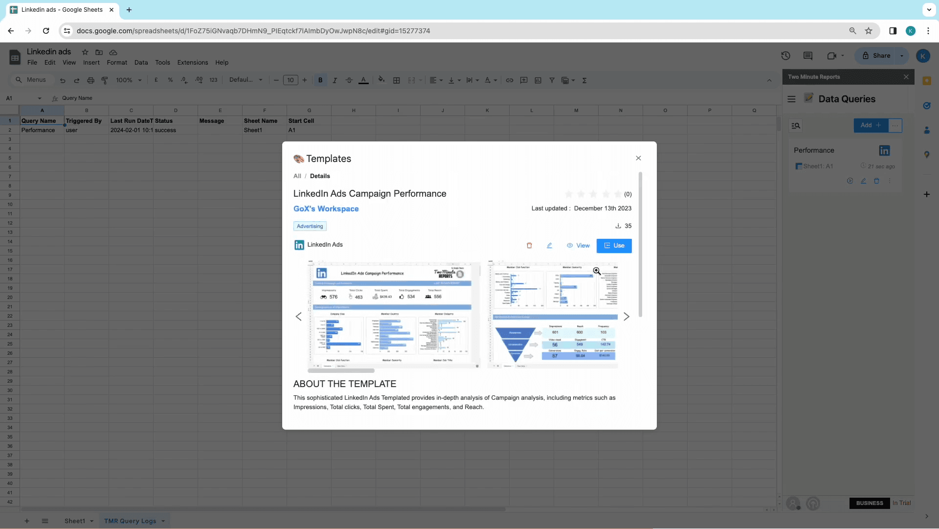Open the borders tool
939x529 pixels.
[x=397, y=80]
